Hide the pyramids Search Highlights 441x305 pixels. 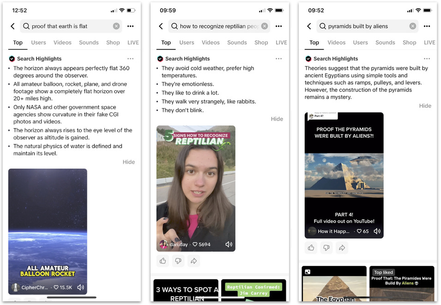point(425,106)
